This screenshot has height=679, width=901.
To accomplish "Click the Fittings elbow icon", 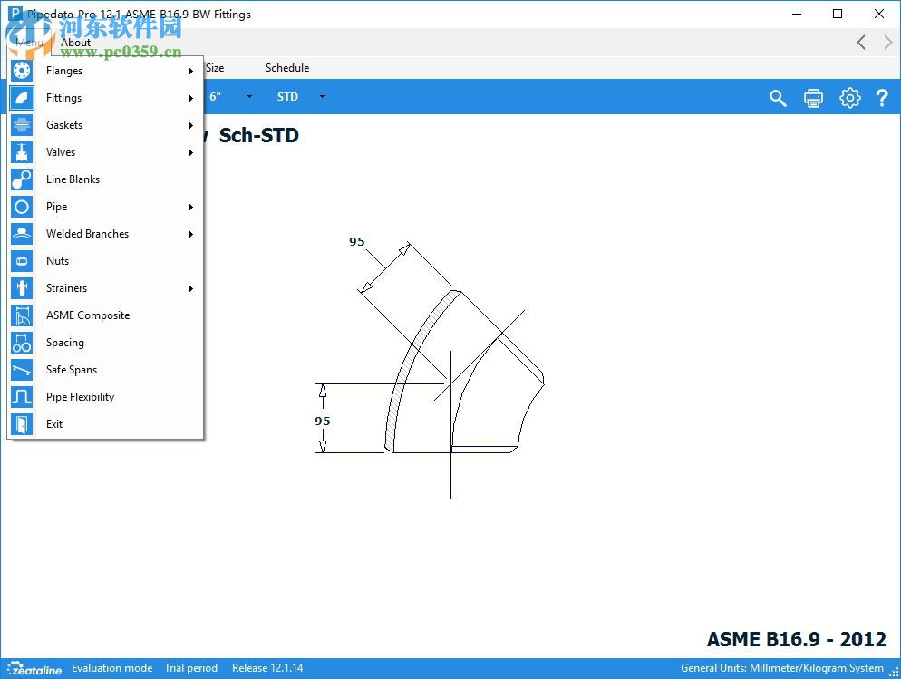I will click(21, 98).
